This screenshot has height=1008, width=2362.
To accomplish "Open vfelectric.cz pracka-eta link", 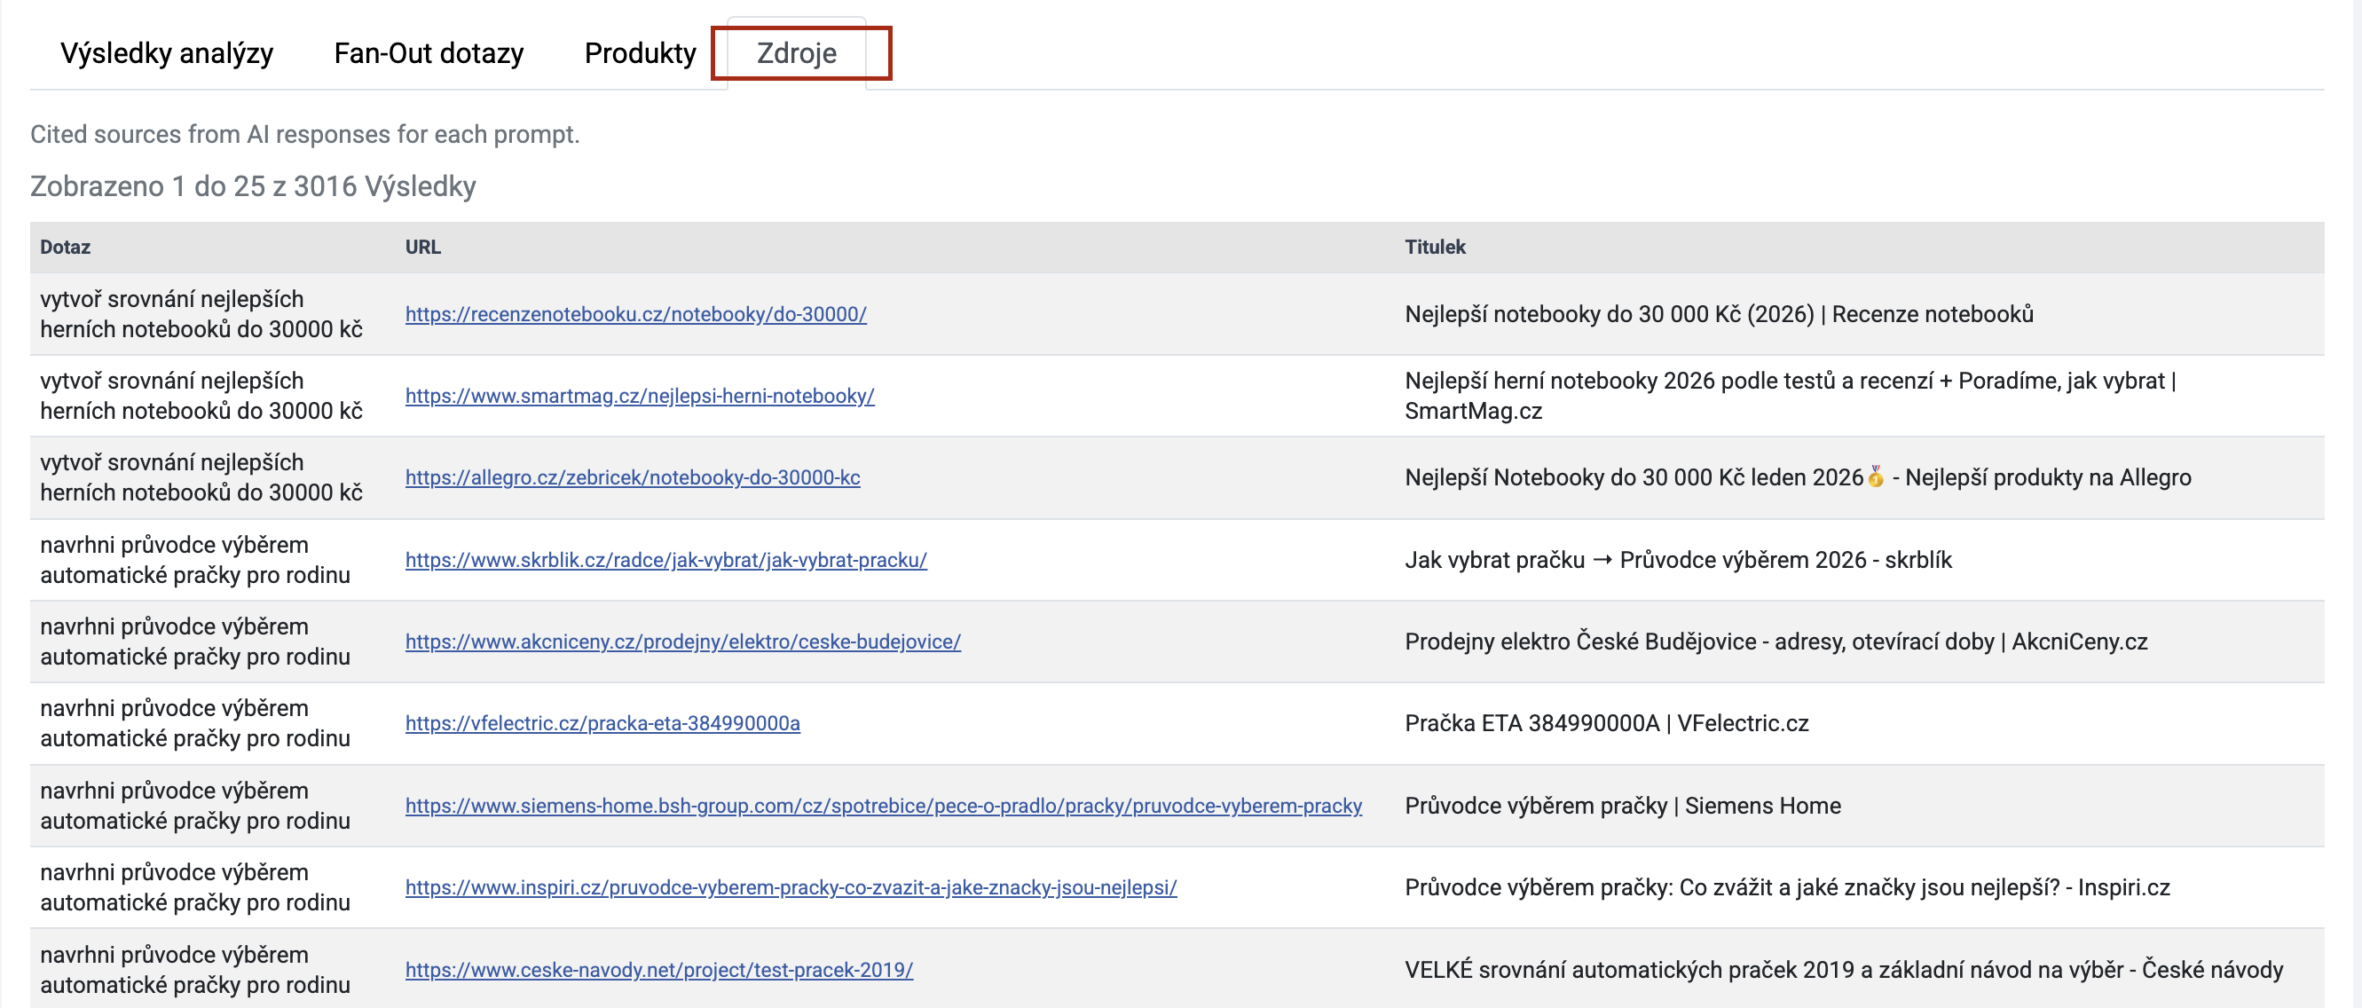I will [602, 724].
